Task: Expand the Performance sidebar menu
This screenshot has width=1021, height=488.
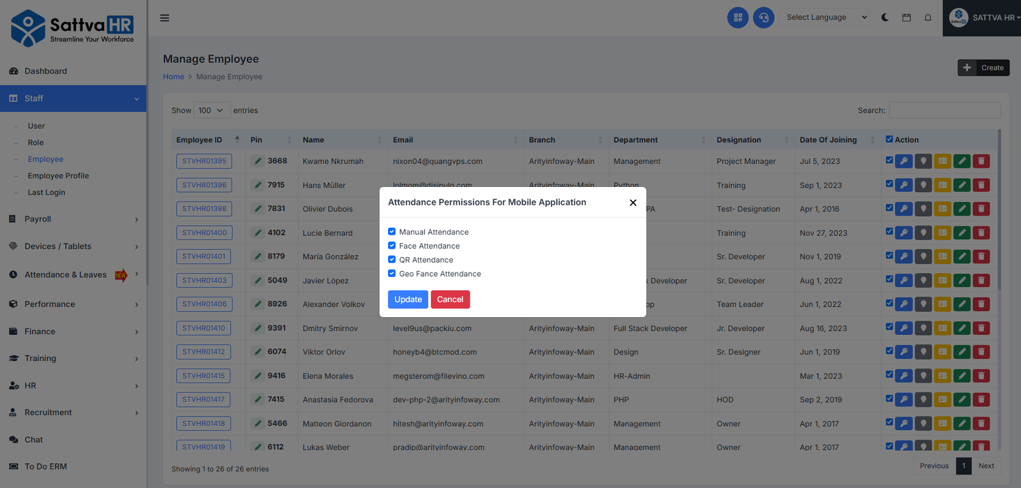Action: pos(73,304)
